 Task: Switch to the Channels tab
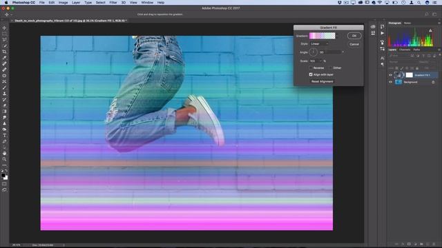[x=405, y=50]
